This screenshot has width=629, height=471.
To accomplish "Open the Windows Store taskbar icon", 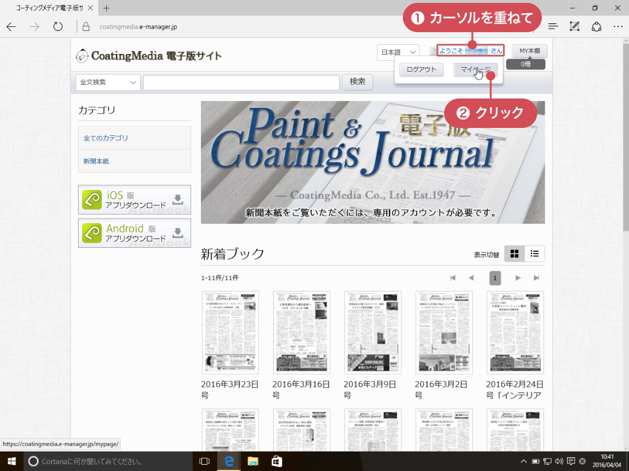I will coord(276,461).
